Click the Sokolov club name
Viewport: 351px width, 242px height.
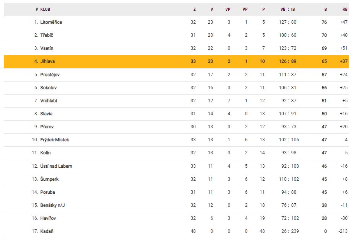click(x=49, y=88)
